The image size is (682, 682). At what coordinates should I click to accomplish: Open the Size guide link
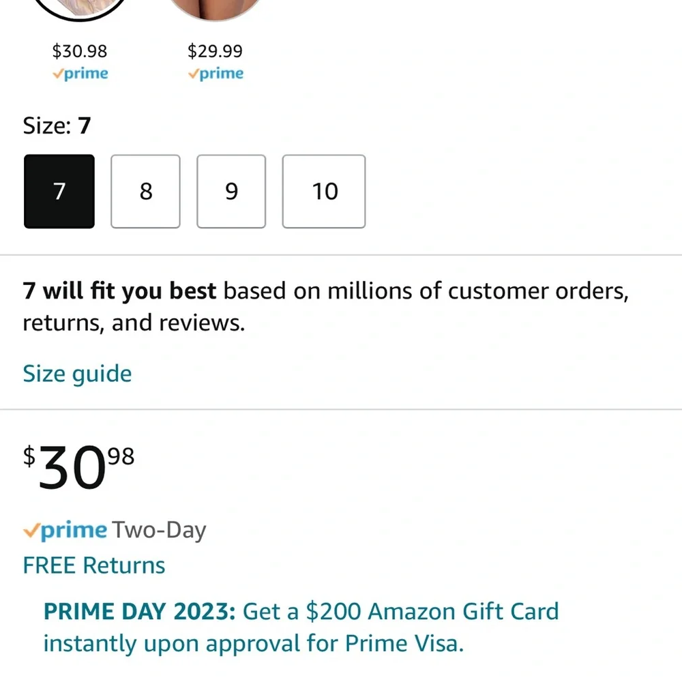(77, 374)
